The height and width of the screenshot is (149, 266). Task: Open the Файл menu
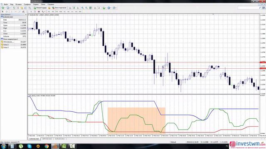click(x=6, y=5)
